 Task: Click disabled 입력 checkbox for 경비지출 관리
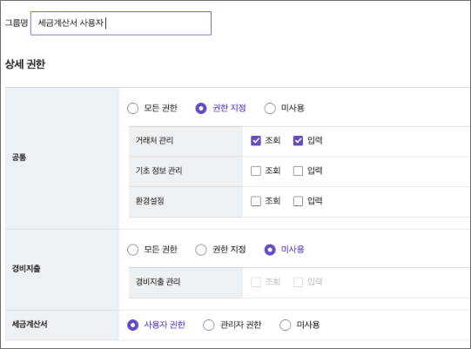[x=298, y=282]
